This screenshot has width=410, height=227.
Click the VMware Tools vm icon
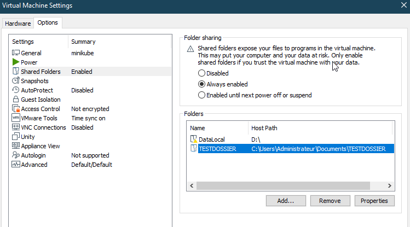(16, 118)
